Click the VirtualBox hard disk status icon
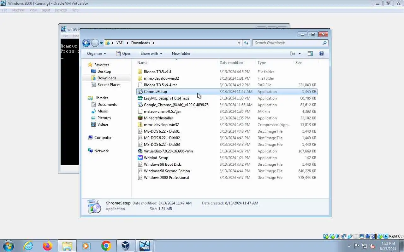Viewport: 404px width, 252px height. (326, 236)
